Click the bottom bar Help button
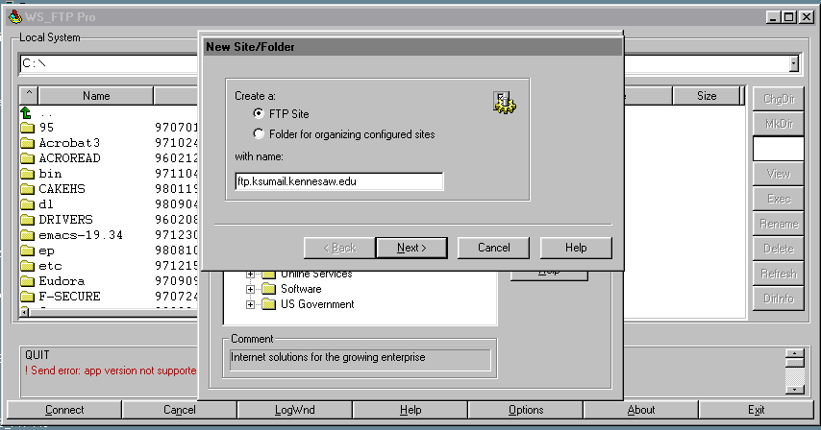The width and height of the screenshot is (821, 430). click(410, 410)
